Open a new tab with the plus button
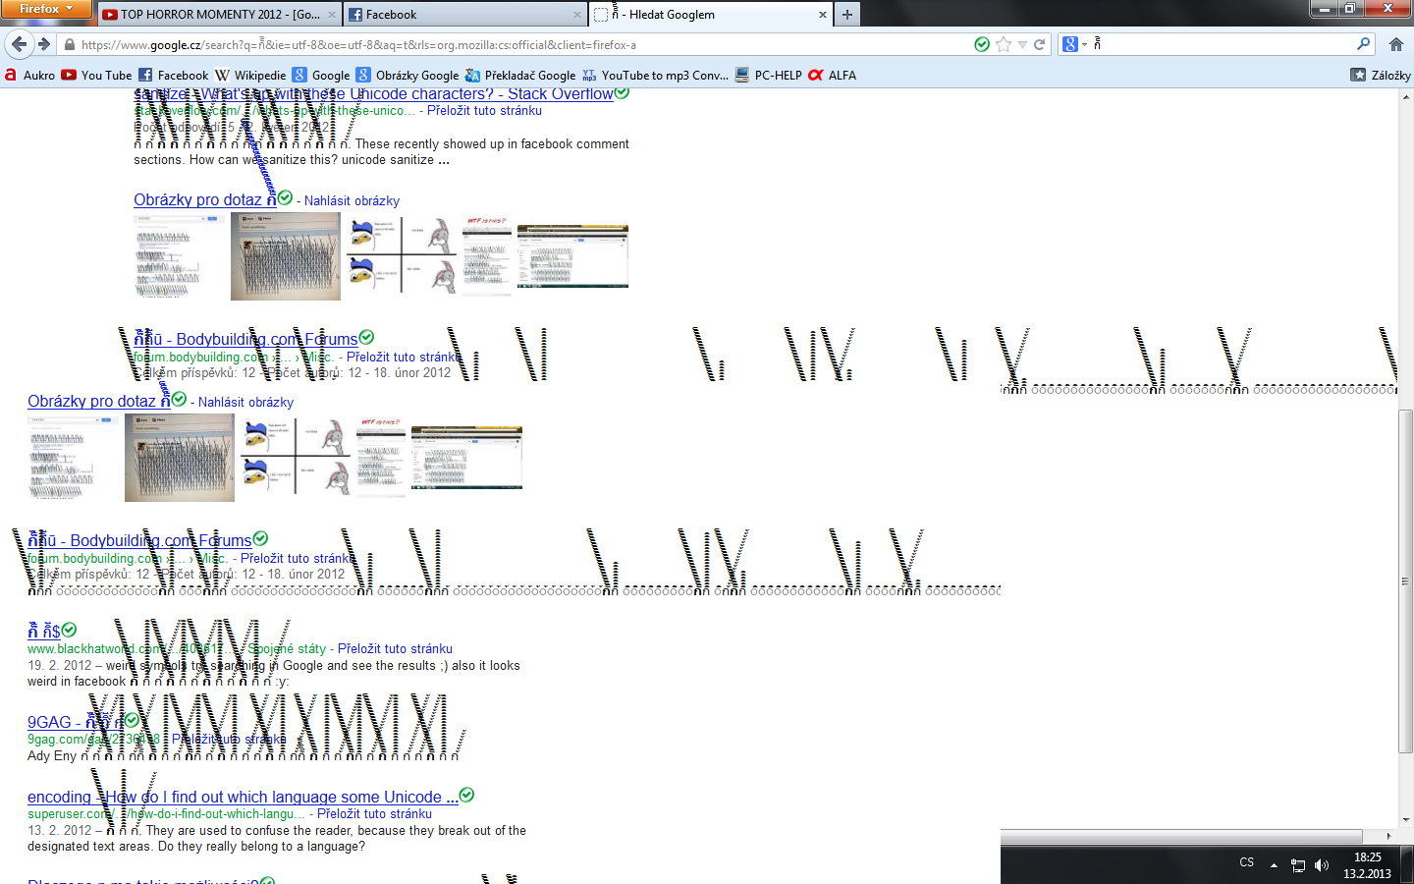 click(x=847, y=14)
